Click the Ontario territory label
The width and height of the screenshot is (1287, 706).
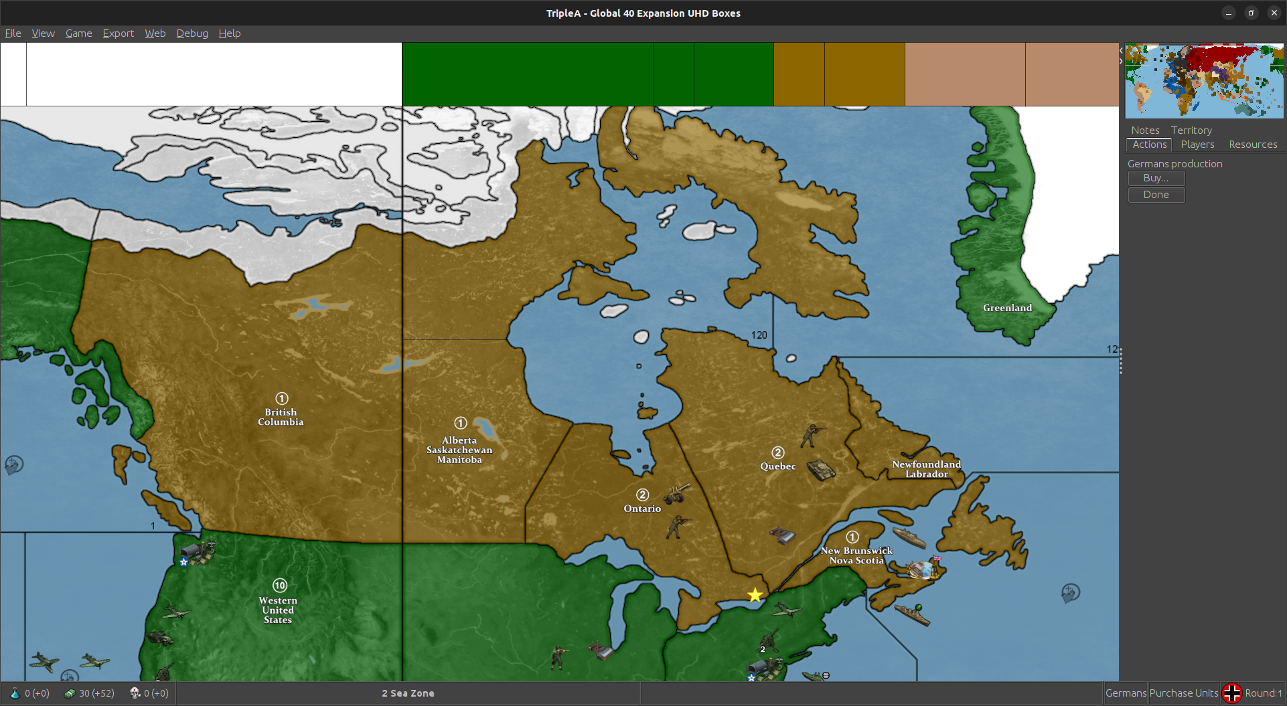tap(642, 509)
